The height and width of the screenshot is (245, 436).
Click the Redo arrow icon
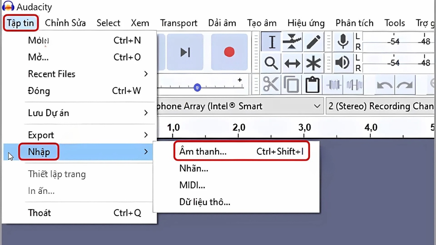405,85
